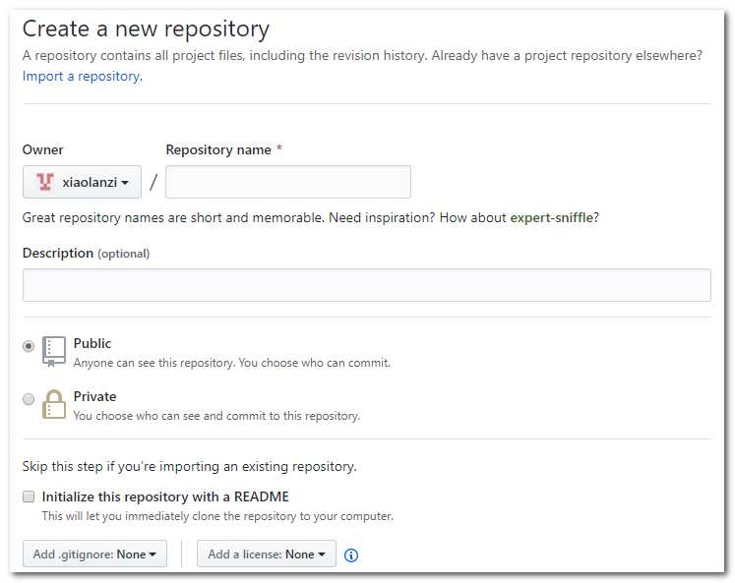735x583 pixels.
Task: Click the Description label
Action: point(58,253)
